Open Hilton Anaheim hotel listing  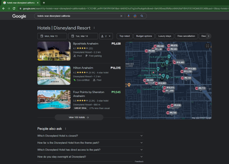pyautogui.click(x=83, y=68)
